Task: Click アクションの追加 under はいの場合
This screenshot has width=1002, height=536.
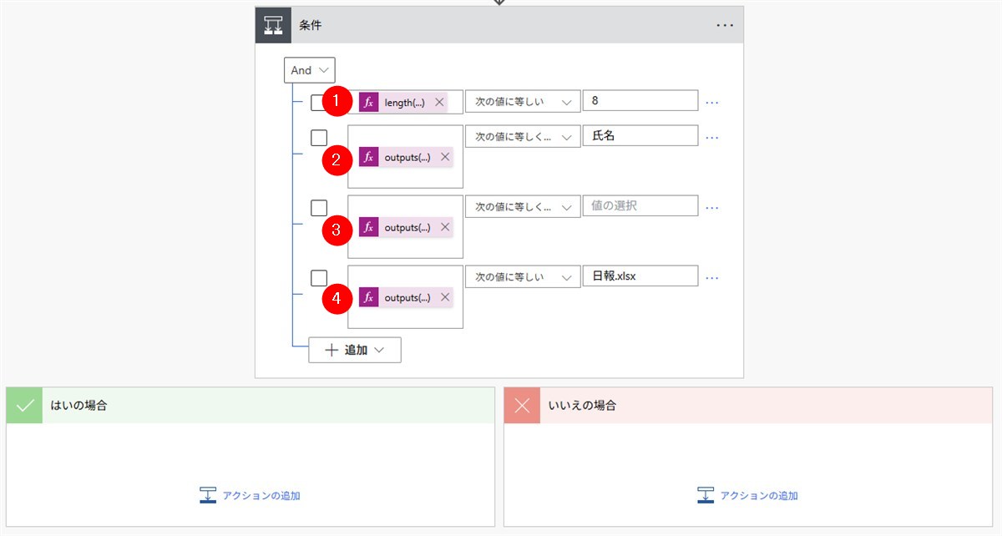Action: coord(250,495)
